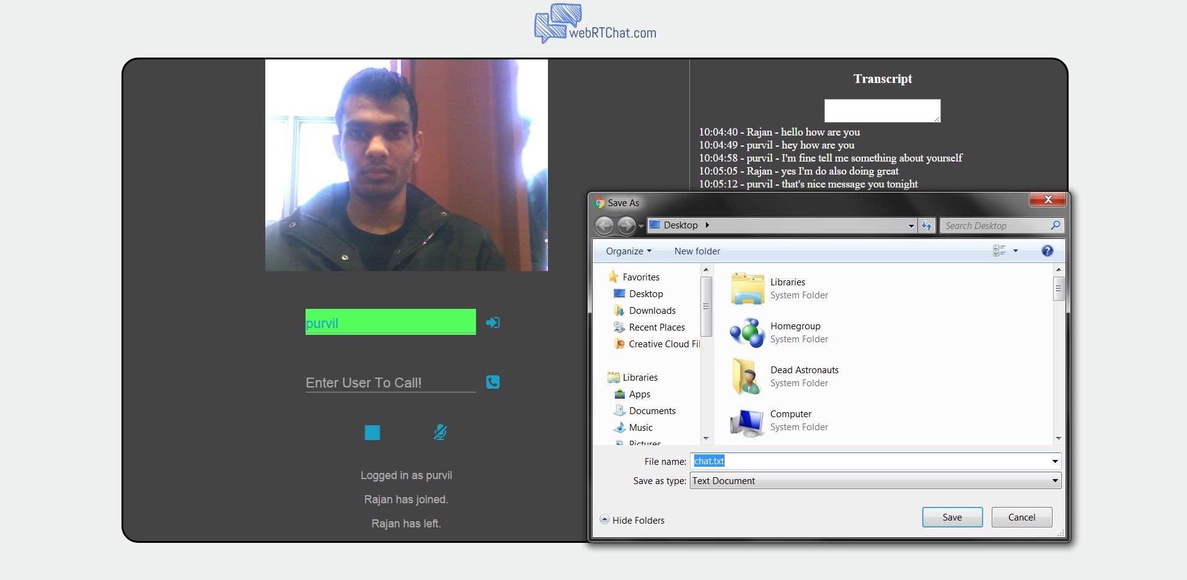The height and width of the screenshot is (580, 1187).
Task: Select Recent Places in navigation pane
Action: (x=656, y=327)
